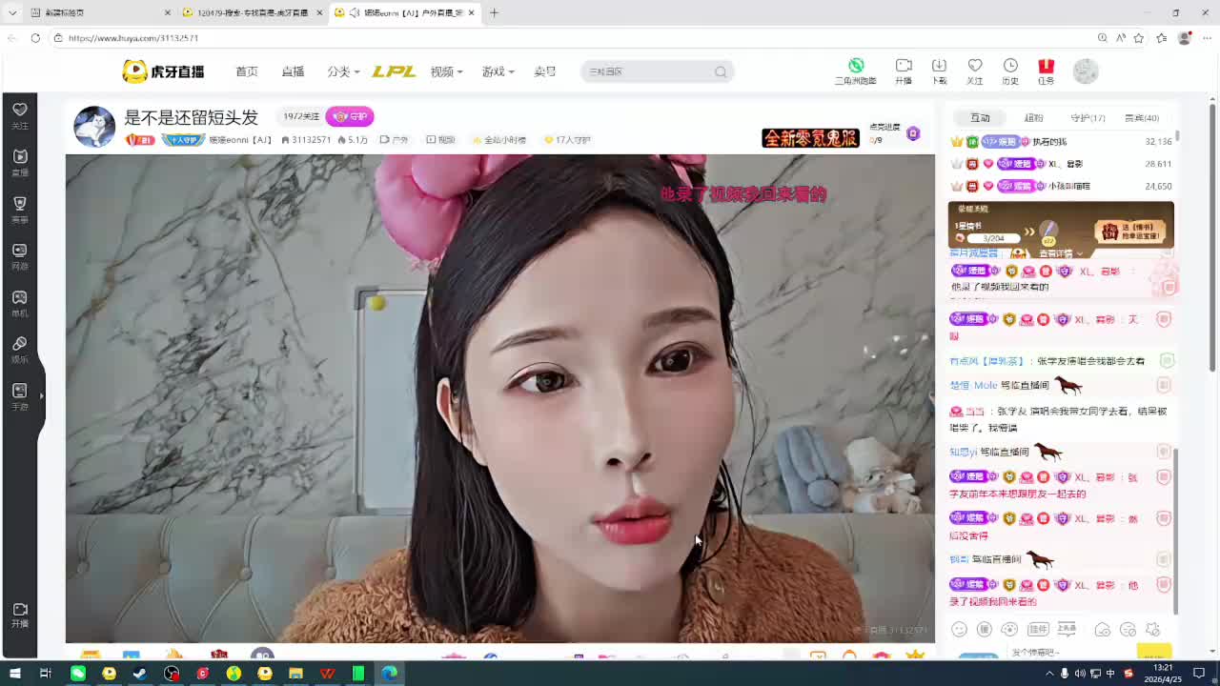Open the categories dropdown menu
This screenshot has height=686, width=1220.
343,71
